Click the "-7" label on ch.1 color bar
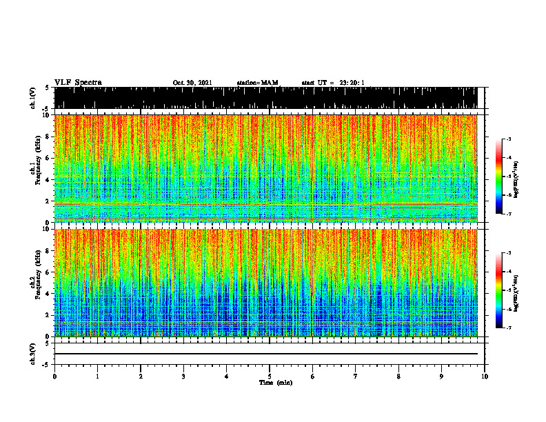Viewport: 546px width, 422px height. tap(509, 214)
